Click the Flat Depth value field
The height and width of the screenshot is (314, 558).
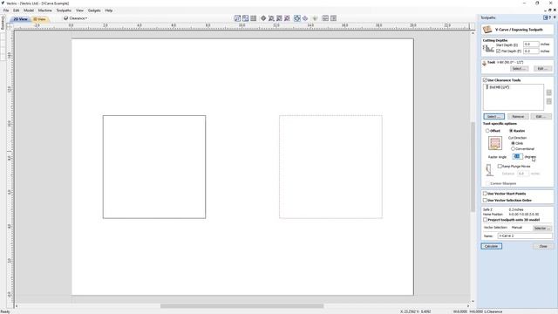[x=531, y=51]
